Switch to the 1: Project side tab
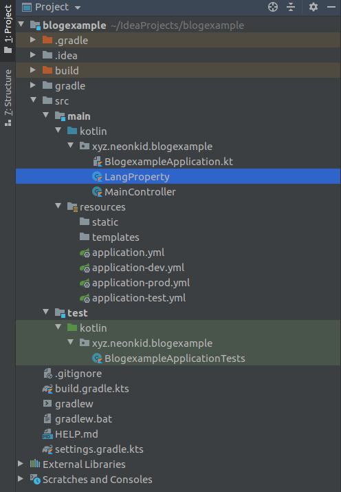Viewport: 341px width, 492px height. [x=8, y=30]
